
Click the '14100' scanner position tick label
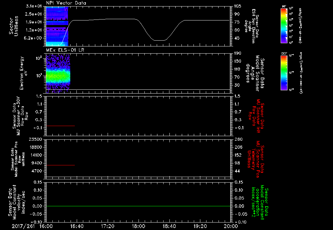tap(35, 155)
